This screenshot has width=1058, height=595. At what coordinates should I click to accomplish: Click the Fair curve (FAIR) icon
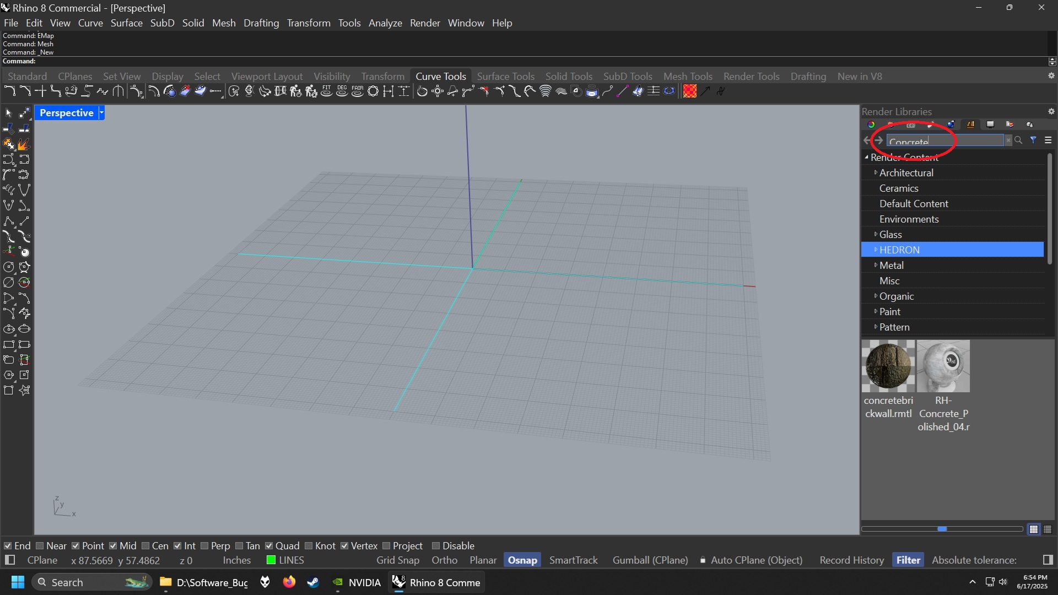[x=357, y=91]
